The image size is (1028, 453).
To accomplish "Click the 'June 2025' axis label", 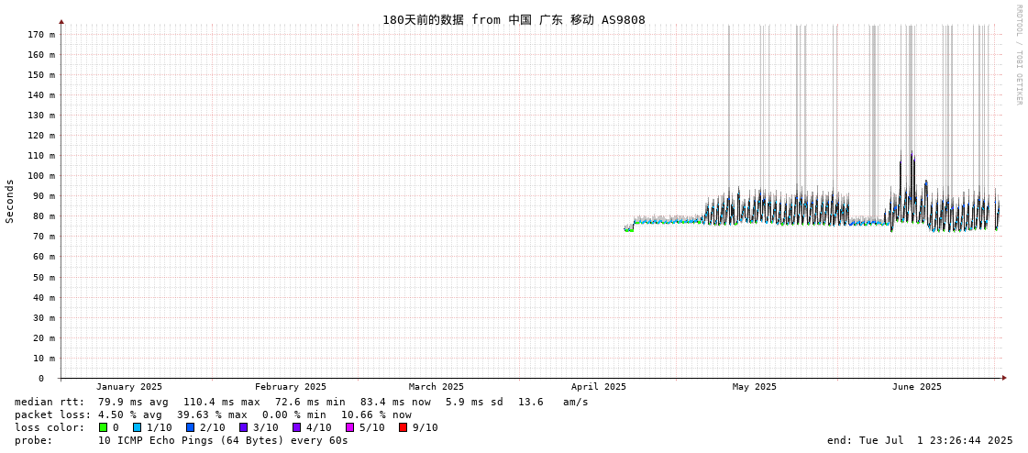I will point(916,387).
